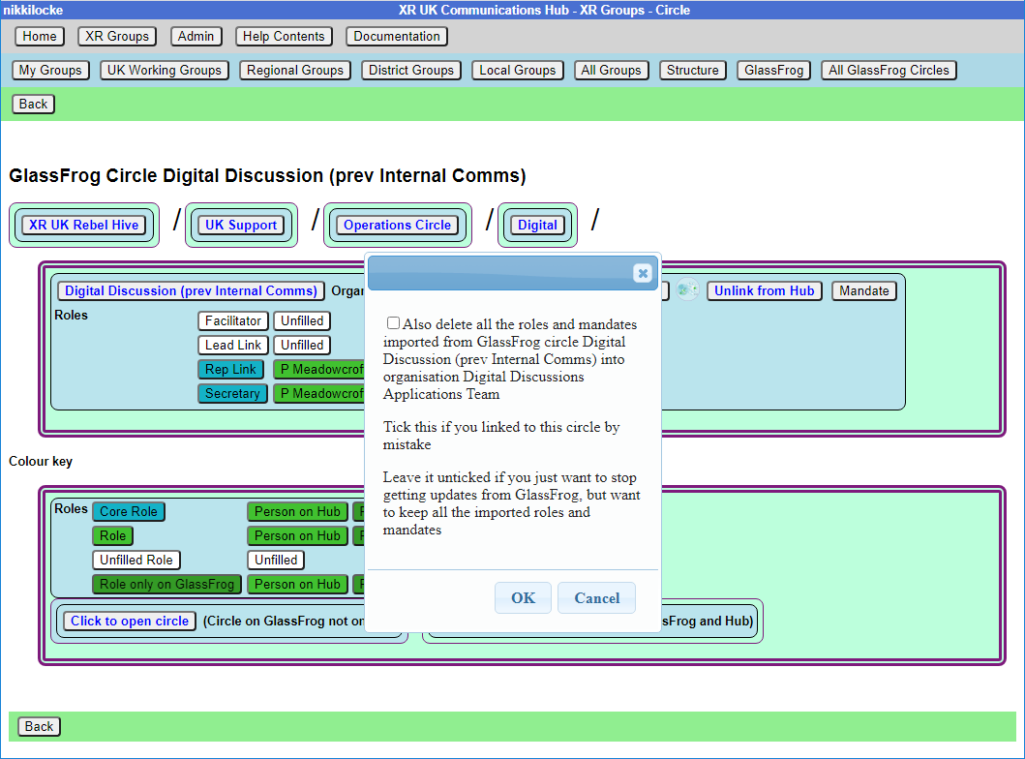Click Unfilled beside Unfilled Role key
The width and height of the screenshot is (1025, 759).
click(276, 561)
